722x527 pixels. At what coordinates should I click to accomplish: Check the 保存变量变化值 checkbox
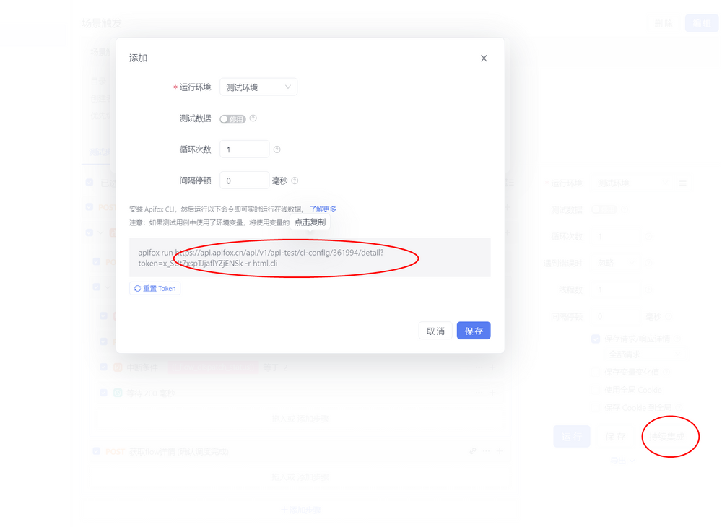[x=594, y=373]
